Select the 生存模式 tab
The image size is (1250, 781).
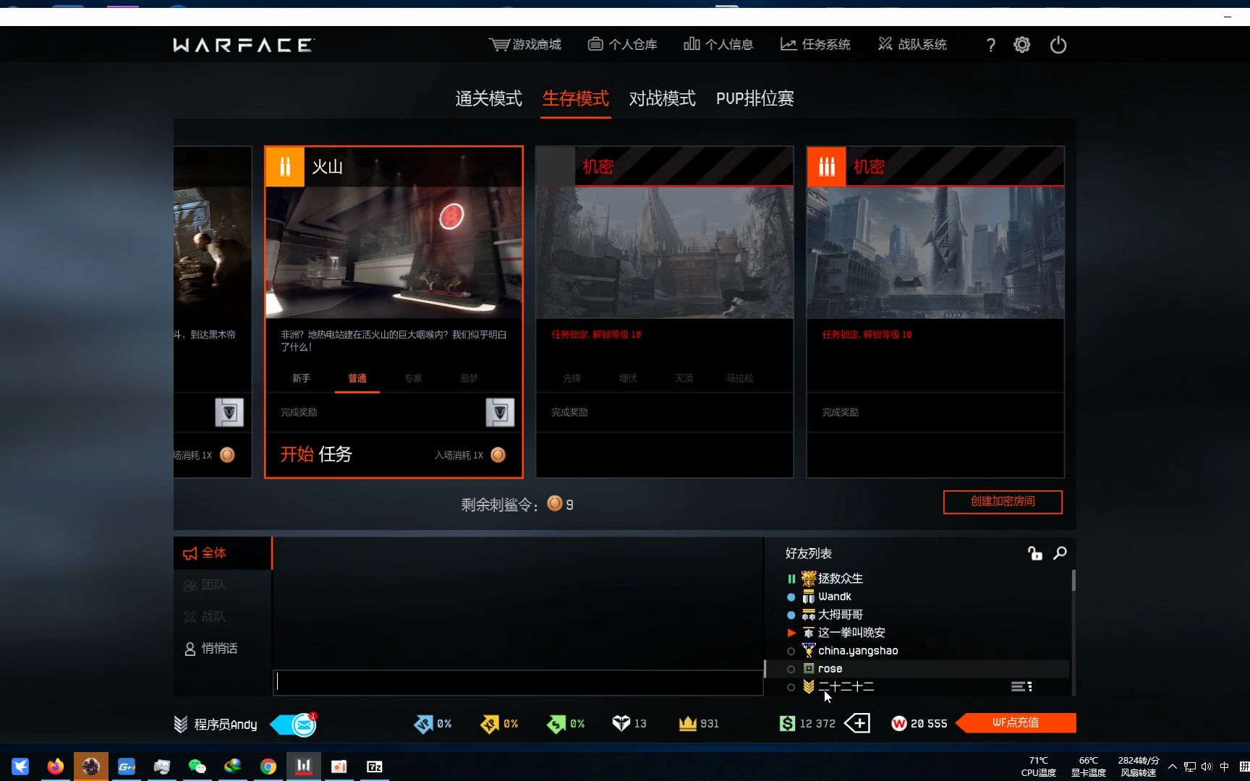576,99
